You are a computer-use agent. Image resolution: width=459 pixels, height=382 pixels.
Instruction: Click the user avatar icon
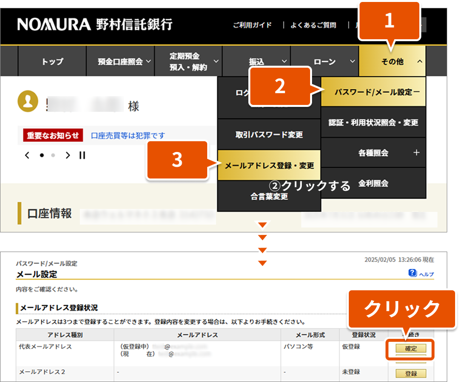click(28, 101)
